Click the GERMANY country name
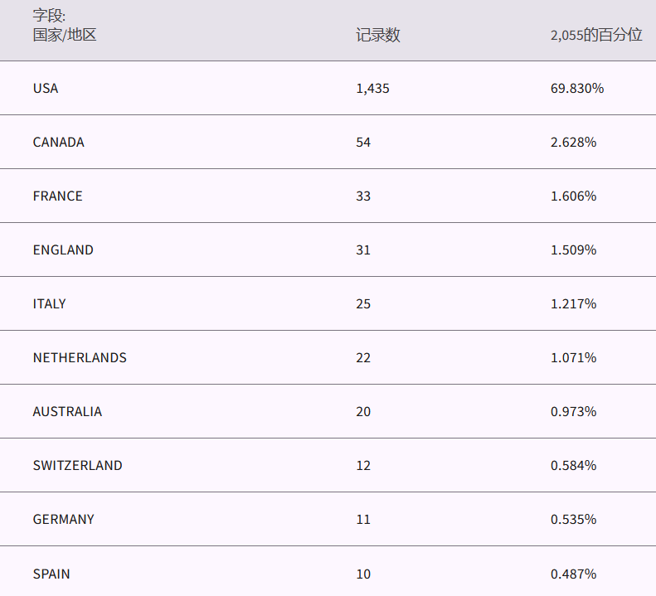Viewport: 656px width, 596px height. click(x=63, y=519)
